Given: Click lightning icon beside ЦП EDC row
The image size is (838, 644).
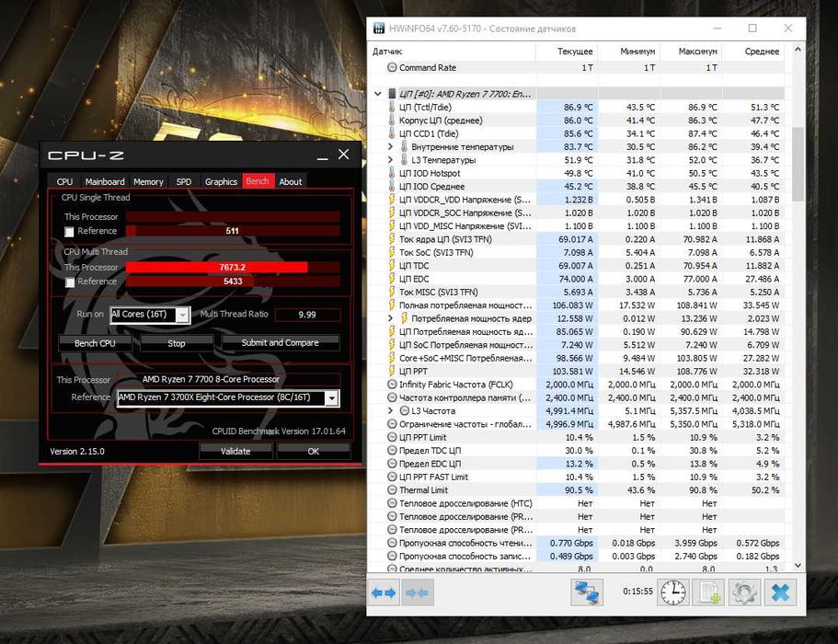Looking at the screenshot, I should click(392, 279).
